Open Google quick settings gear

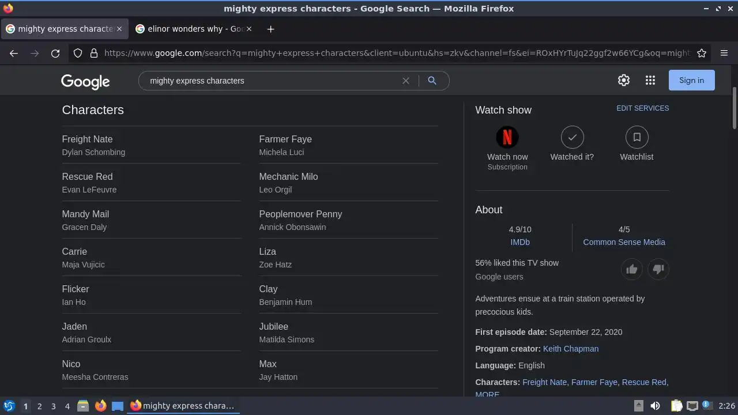[x=624, y=80]
